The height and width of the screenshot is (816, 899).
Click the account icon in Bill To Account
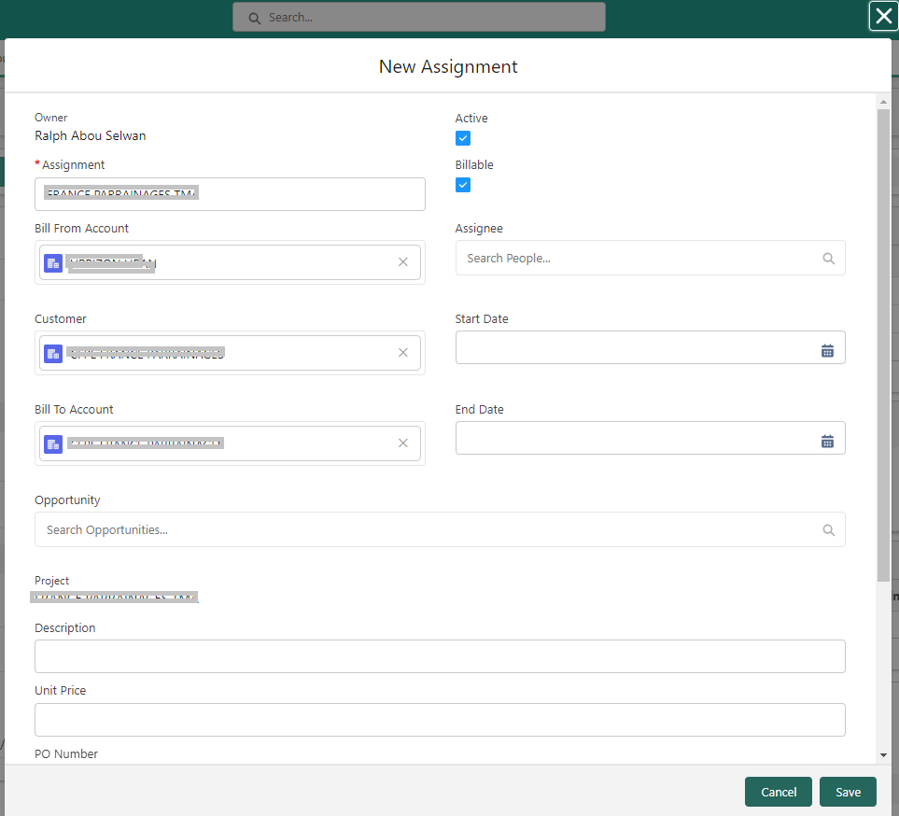click(53, 443)
